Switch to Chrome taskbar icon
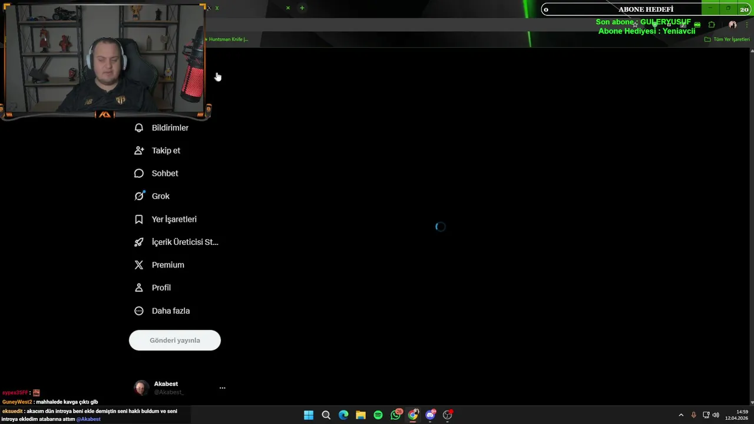The height and width of the screenshot is (424, 754). point(413,415)
